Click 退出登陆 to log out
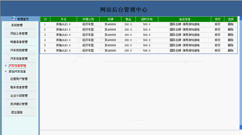Image resolution: width=242 pixels, height=135 pixels. coord(17,112)
